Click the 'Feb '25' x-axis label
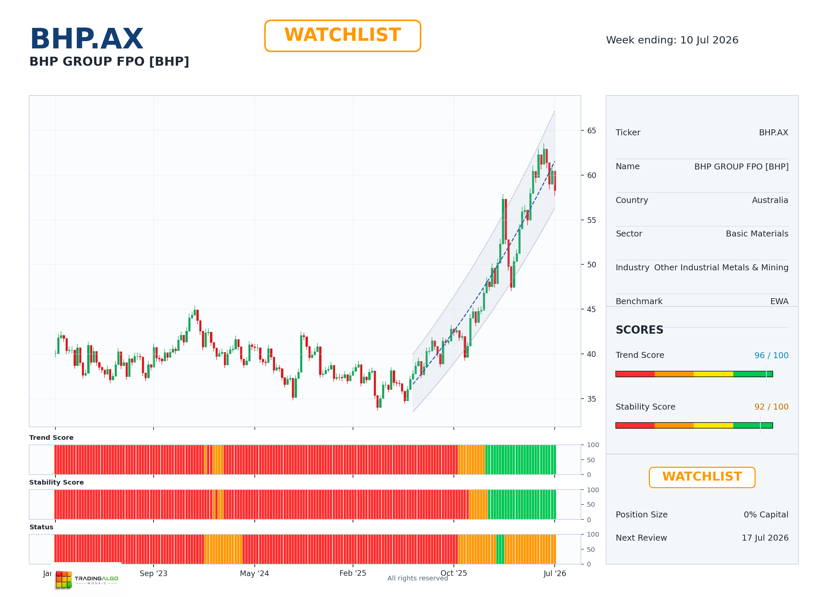The width and height of the screenshot is (836, 597). click(353, 573)
